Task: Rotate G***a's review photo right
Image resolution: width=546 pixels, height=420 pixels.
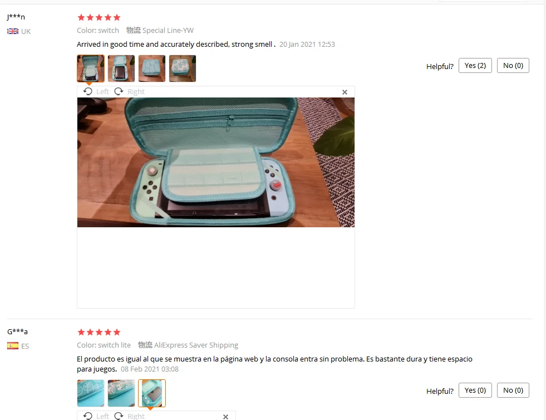Action: coord(129,416)
